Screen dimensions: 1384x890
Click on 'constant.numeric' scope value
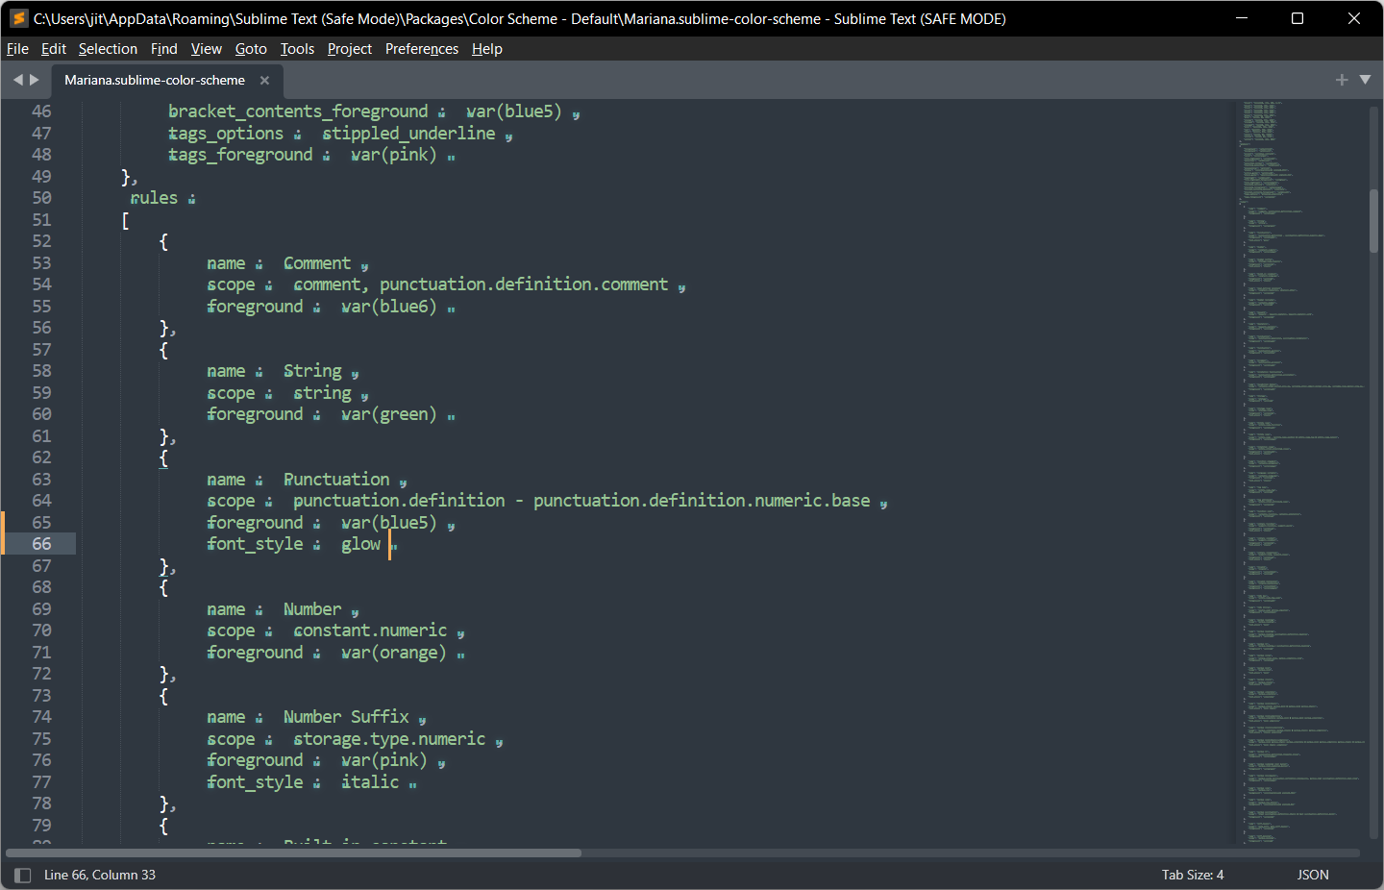tap(370, 630)
